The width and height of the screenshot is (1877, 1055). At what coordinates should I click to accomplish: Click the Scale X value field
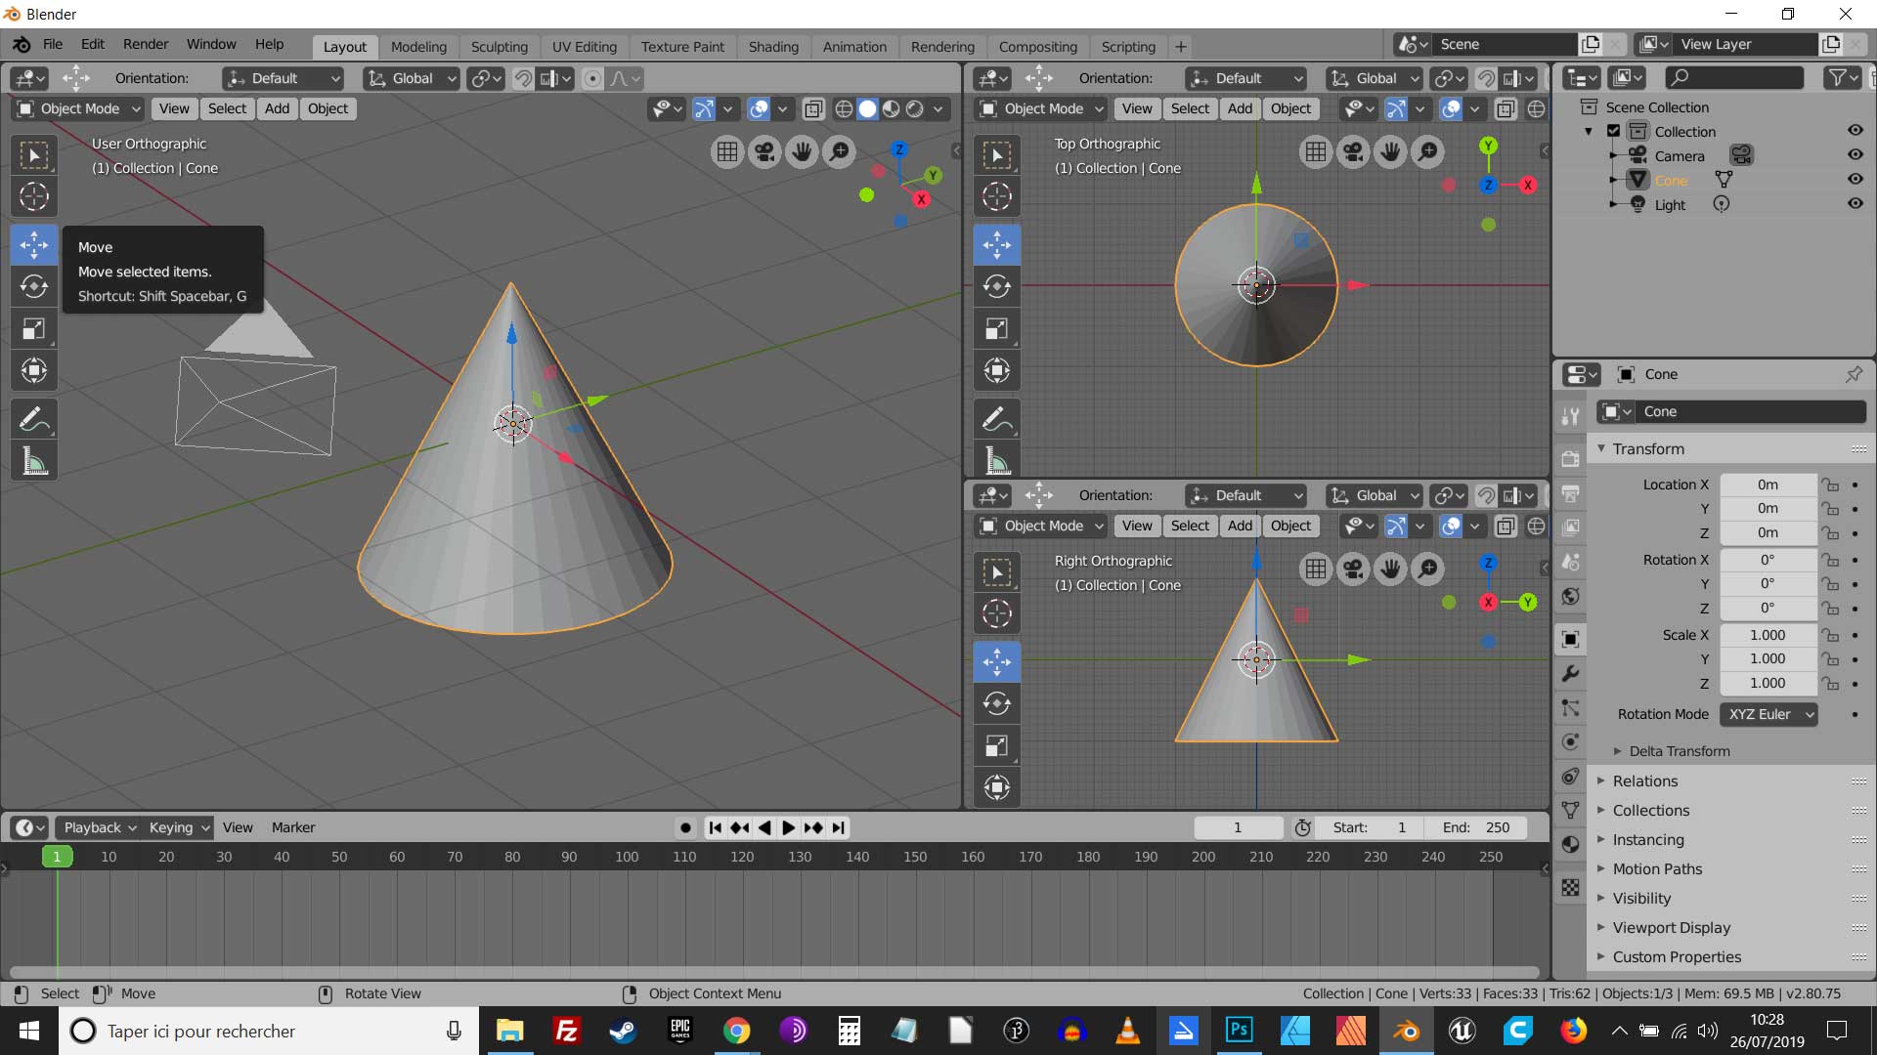click(x=1767, y=635)
